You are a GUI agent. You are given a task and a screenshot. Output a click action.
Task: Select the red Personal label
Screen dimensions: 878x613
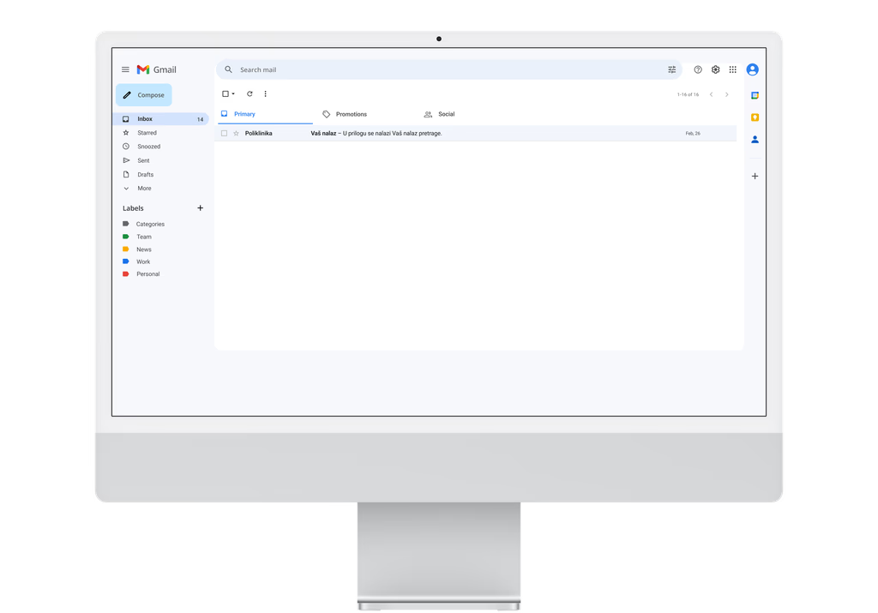click(147, 274)
